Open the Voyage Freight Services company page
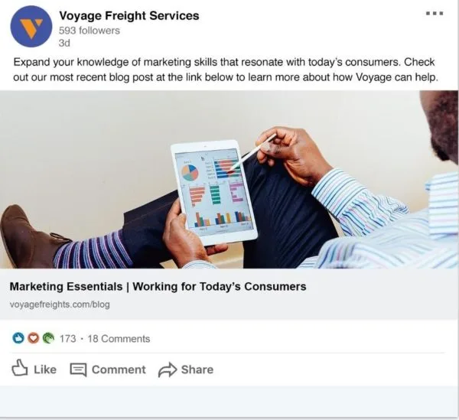Screen dimensions: 459x420 coord(129,15)
